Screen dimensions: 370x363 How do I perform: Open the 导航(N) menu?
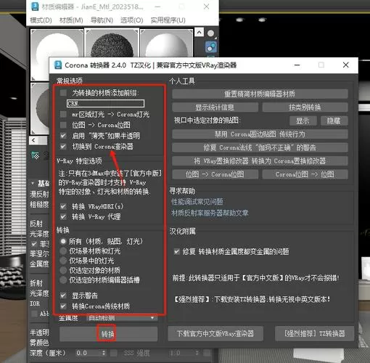pos(102,20)
